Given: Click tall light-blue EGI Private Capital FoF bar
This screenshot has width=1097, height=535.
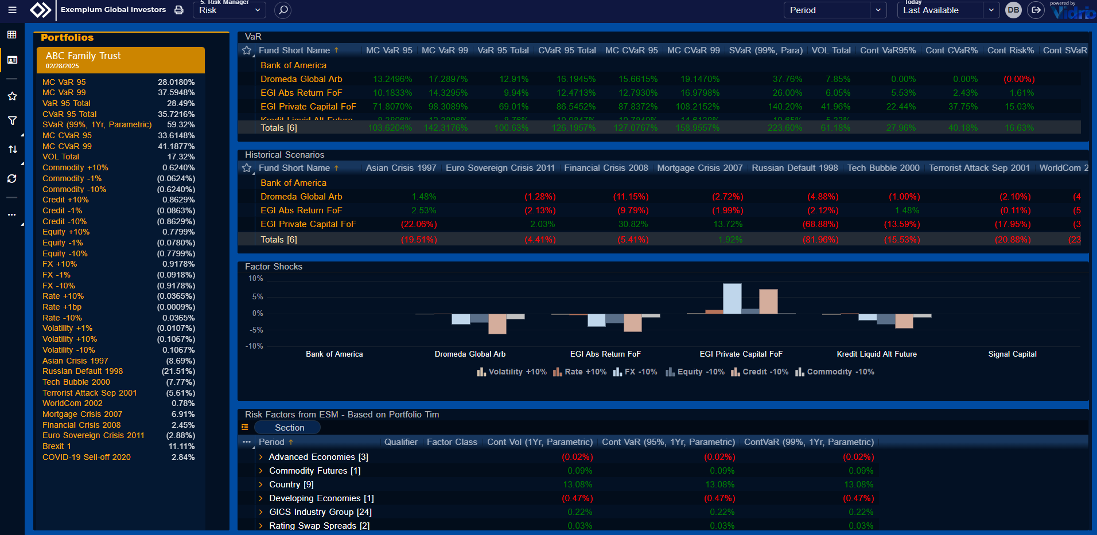Looking at the screenshot, I should click(x=732, y=299).
